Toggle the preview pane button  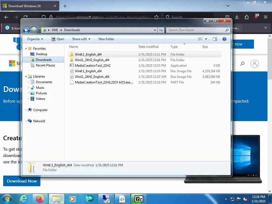point(215,39)
